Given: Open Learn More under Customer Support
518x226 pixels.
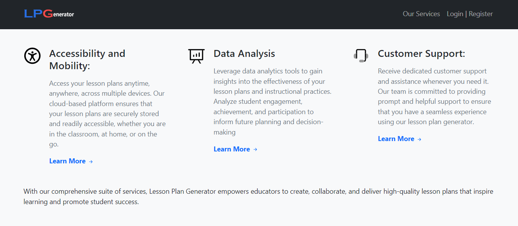Looking at the screenshot, I should coord(396,139).
